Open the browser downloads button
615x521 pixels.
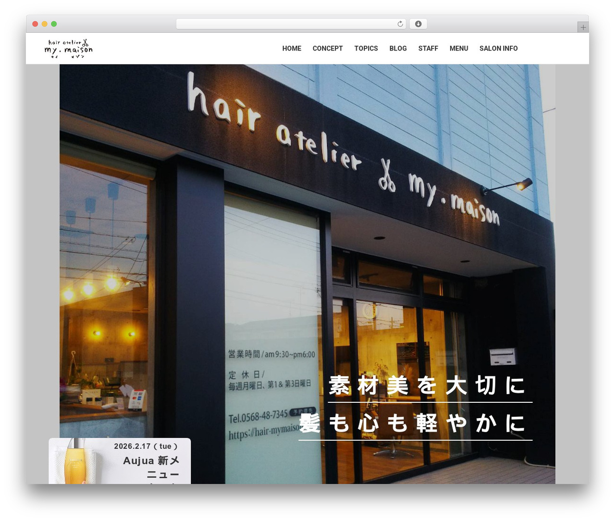(418, 24)
